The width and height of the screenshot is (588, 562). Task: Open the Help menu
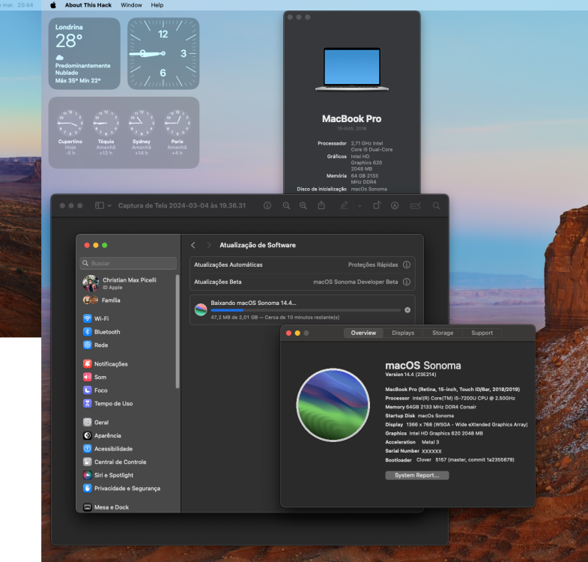157,5
